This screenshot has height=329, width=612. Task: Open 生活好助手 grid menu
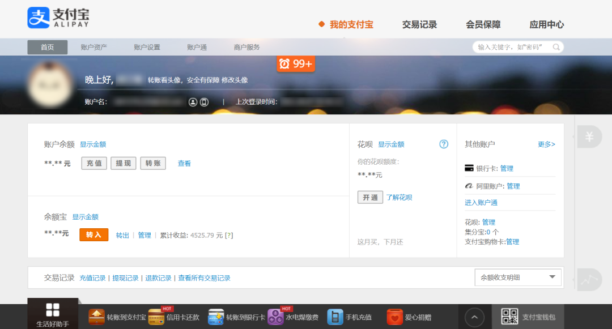coord(53,314)
